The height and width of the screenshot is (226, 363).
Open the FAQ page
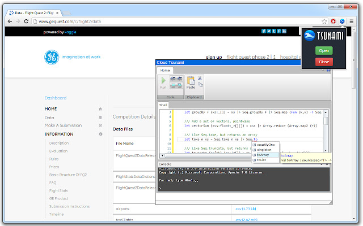[x=53, y=182]
